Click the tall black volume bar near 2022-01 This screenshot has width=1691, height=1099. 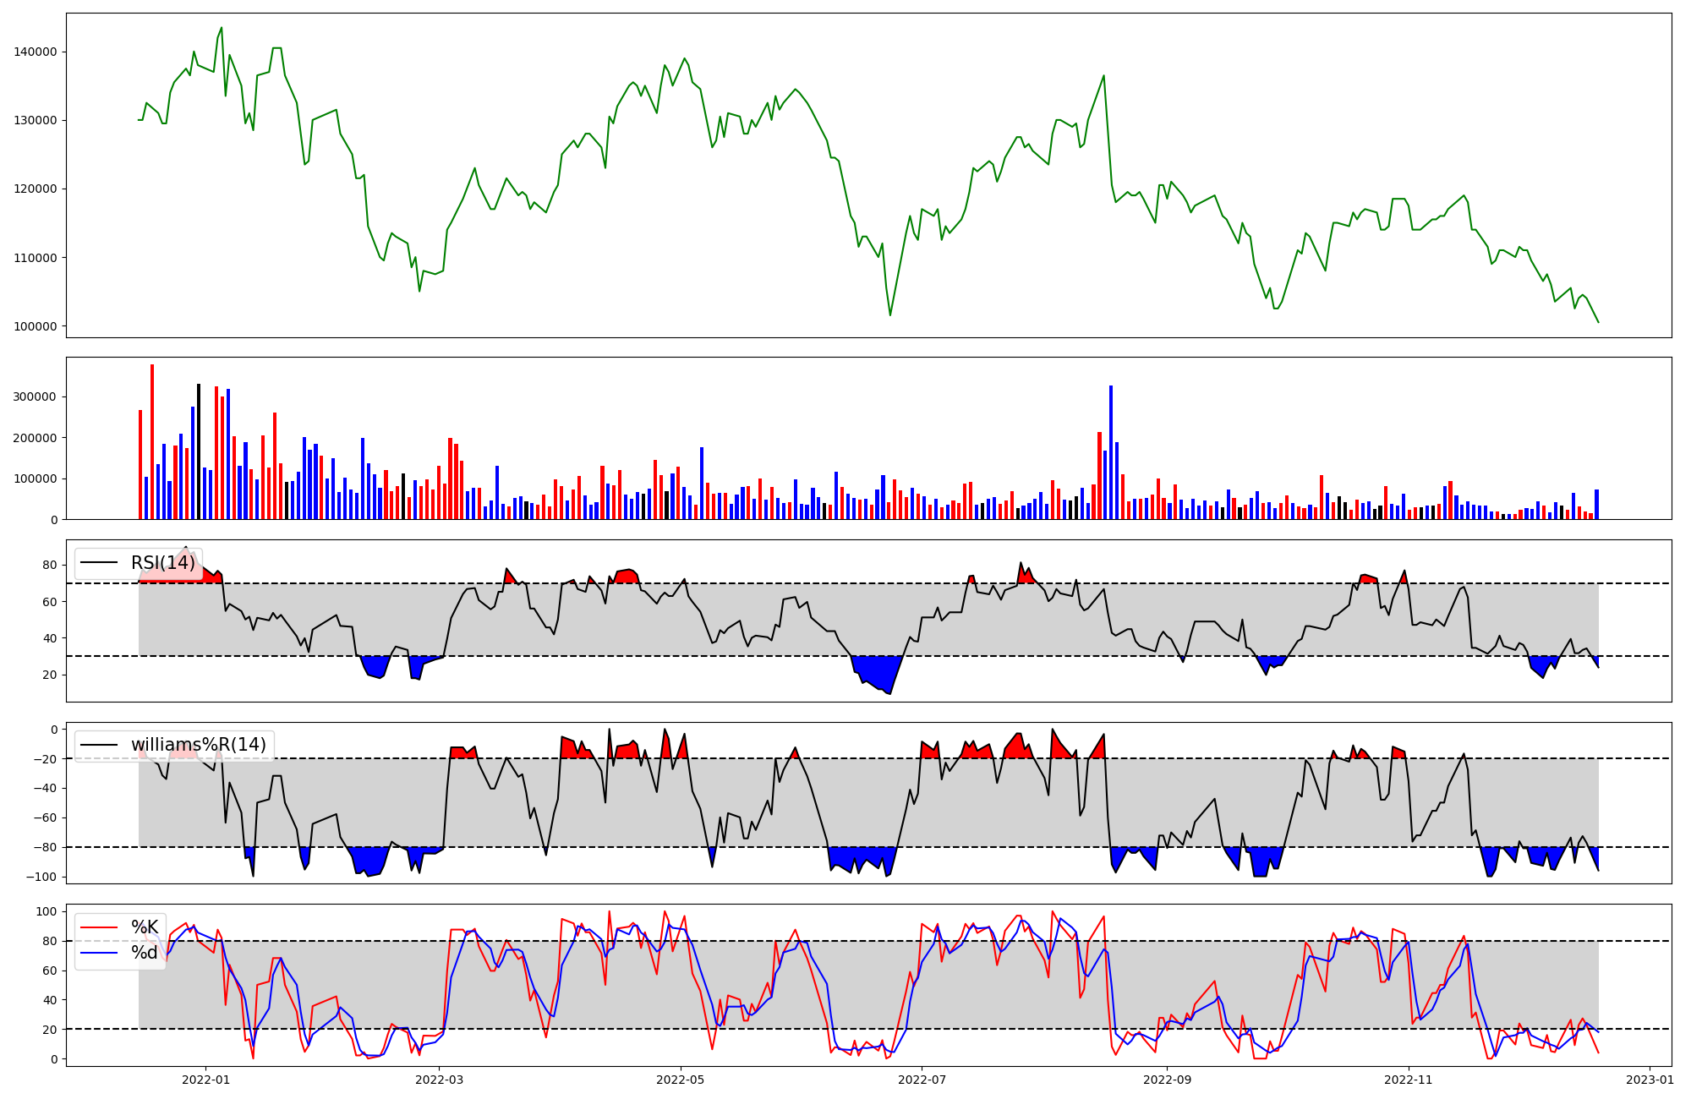(199, 451)
